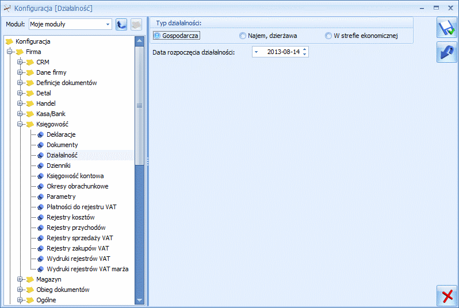Expand the Magazyn tree node
459x308 pixels.
(20, 279)
